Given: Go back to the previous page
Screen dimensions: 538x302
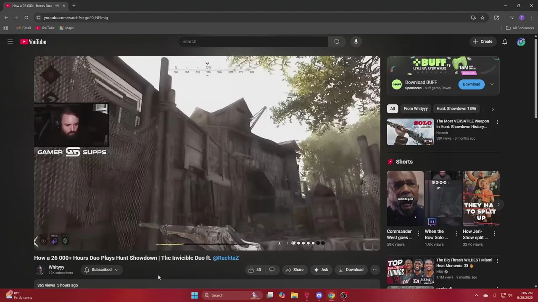Looking at the screenshot, I should [6, 18].
